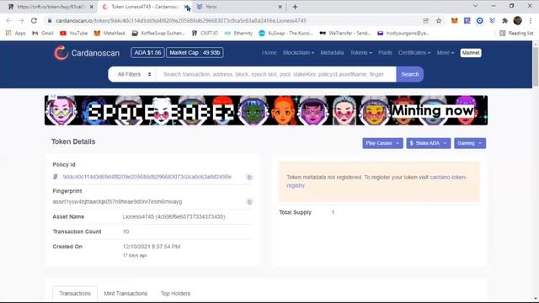Image resolution: width=539 pixels, height=303 pixels.
Task: Expand the More nav dropdown
Action: [446, 52]
